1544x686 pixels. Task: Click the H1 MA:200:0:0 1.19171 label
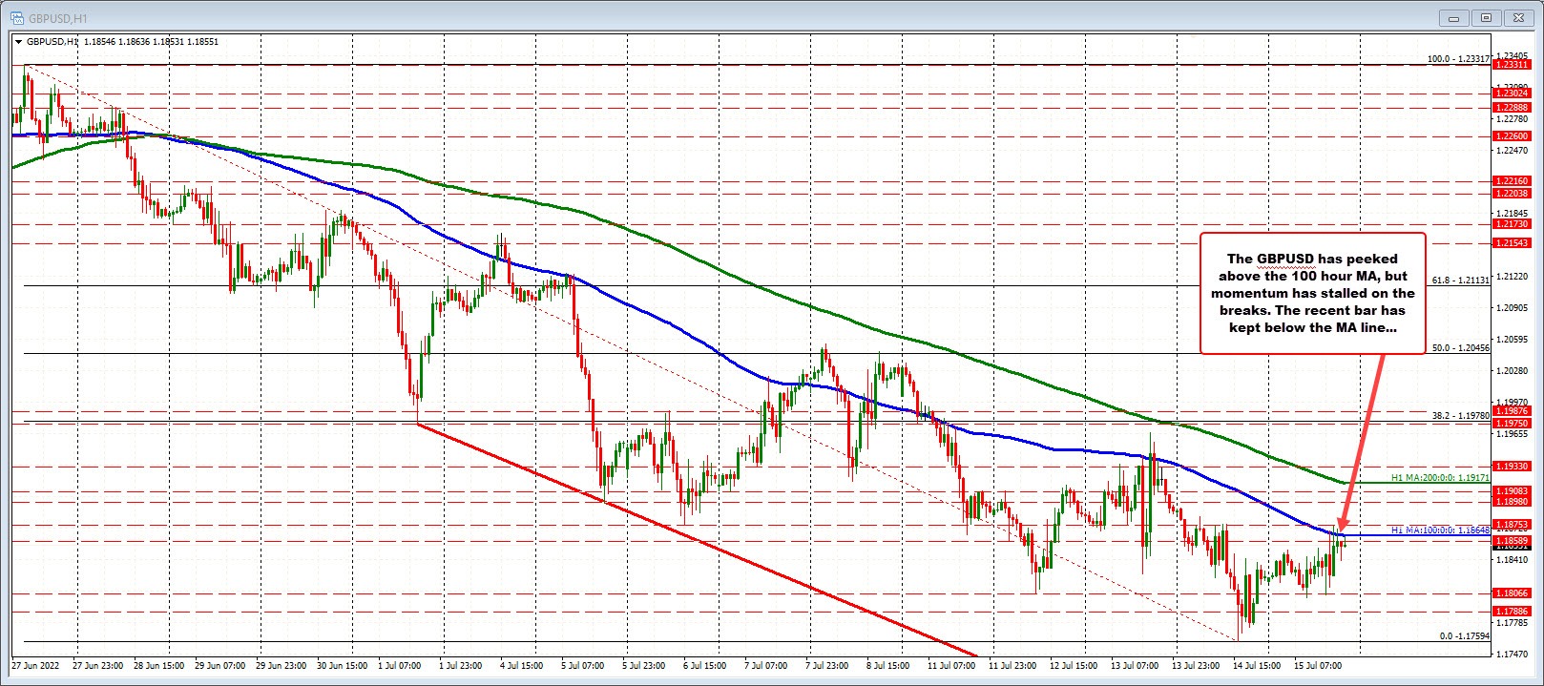[1440, 477]
